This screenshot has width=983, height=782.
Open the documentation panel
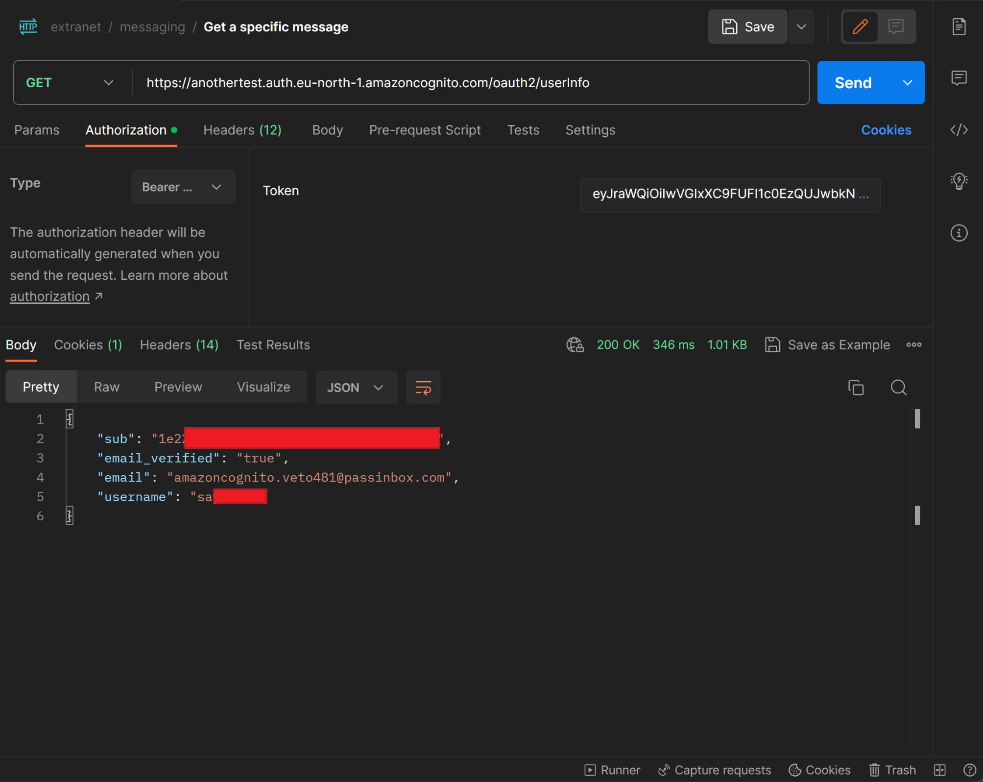coord(959,27)
